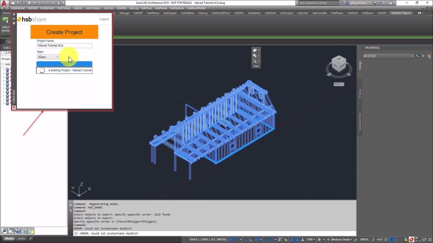The width and height of the screenshot is (433, 243).
Task: Switch to the Model layout tab
Action: [9, 238]
